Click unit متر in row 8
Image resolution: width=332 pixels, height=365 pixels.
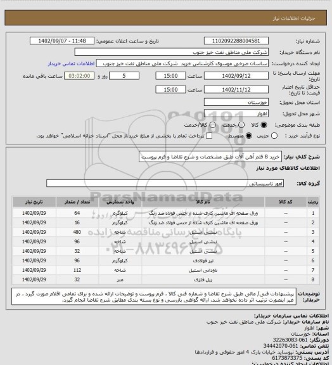(120, 280)
